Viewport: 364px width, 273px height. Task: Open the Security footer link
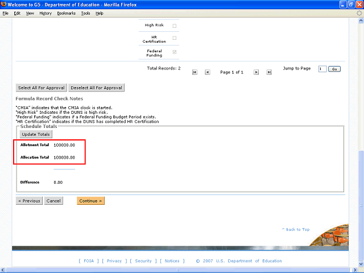143,261
